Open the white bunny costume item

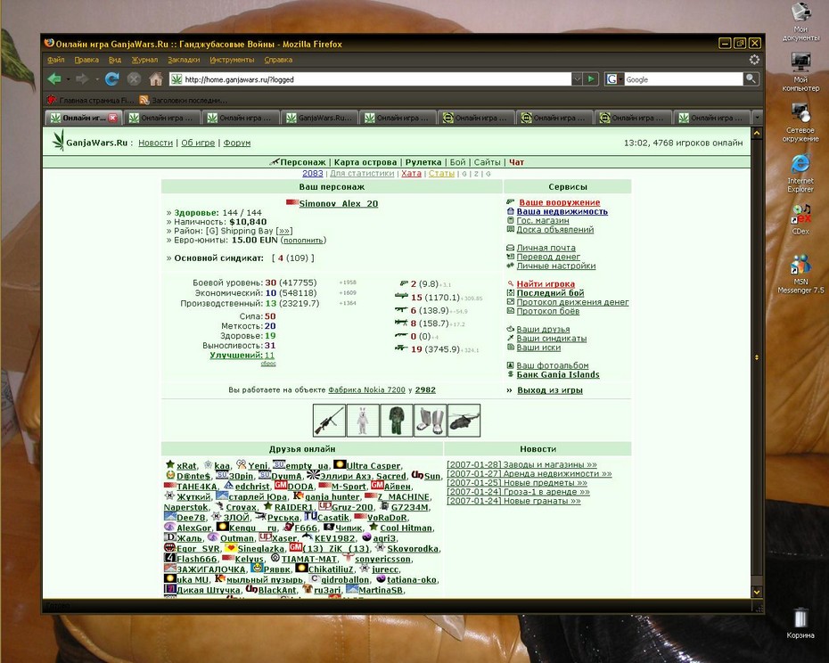point(363,421)
